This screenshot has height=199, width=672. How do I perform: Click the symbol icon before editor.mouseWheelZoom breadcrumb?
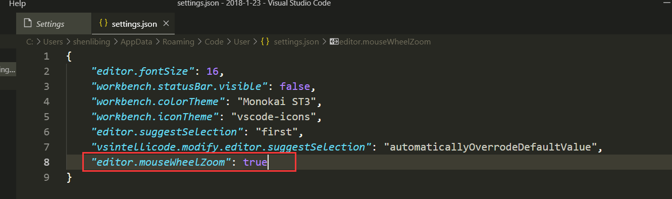(333, 42)
